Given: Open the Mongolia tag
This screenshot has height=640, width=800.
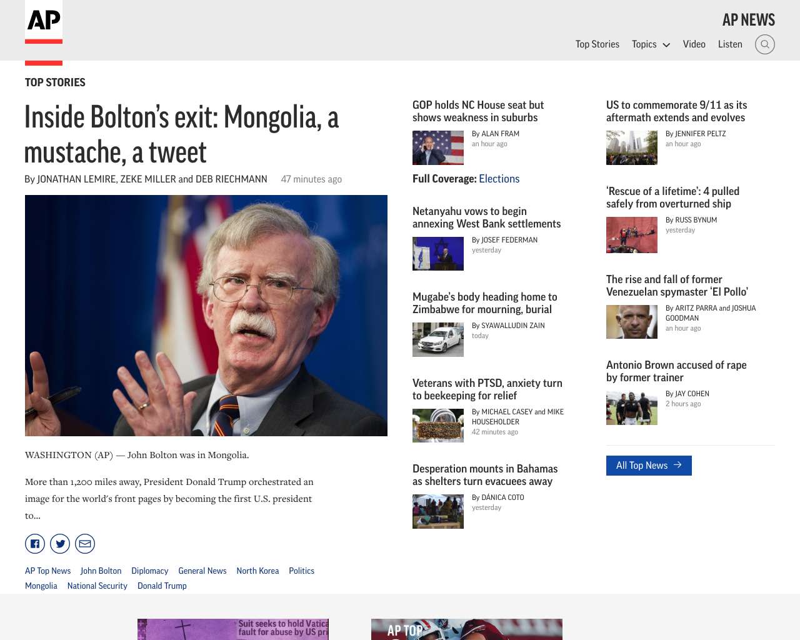Looking at the screenshot, I should click(x=41, y=586).
